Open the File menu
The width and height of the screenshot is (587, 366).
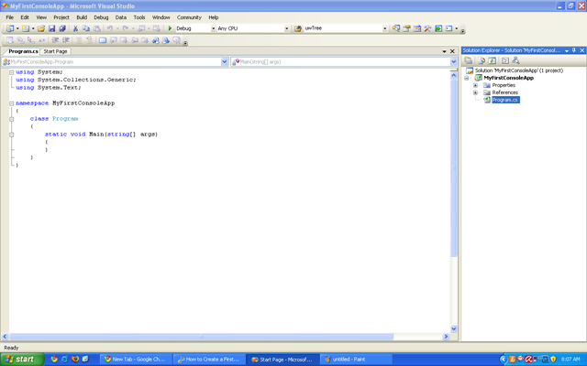(10, 17)
